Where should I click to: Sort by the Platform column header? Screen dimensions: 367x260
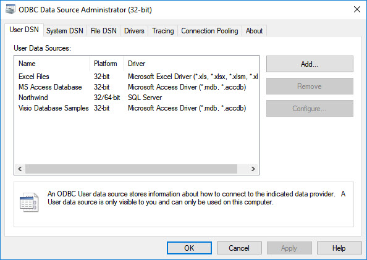(107, 64)
